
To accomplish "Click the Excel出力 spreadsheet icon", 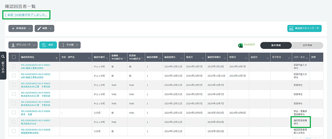I will click(240, 45).
